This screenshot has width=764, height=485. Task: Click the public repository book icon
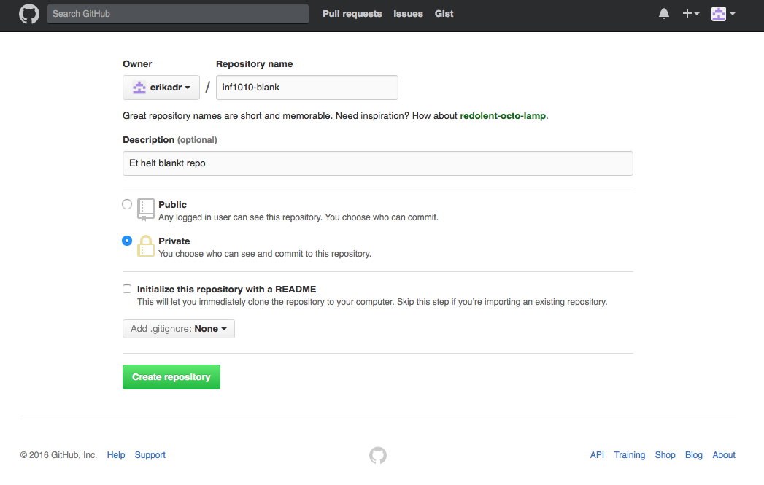click(146, 210)
